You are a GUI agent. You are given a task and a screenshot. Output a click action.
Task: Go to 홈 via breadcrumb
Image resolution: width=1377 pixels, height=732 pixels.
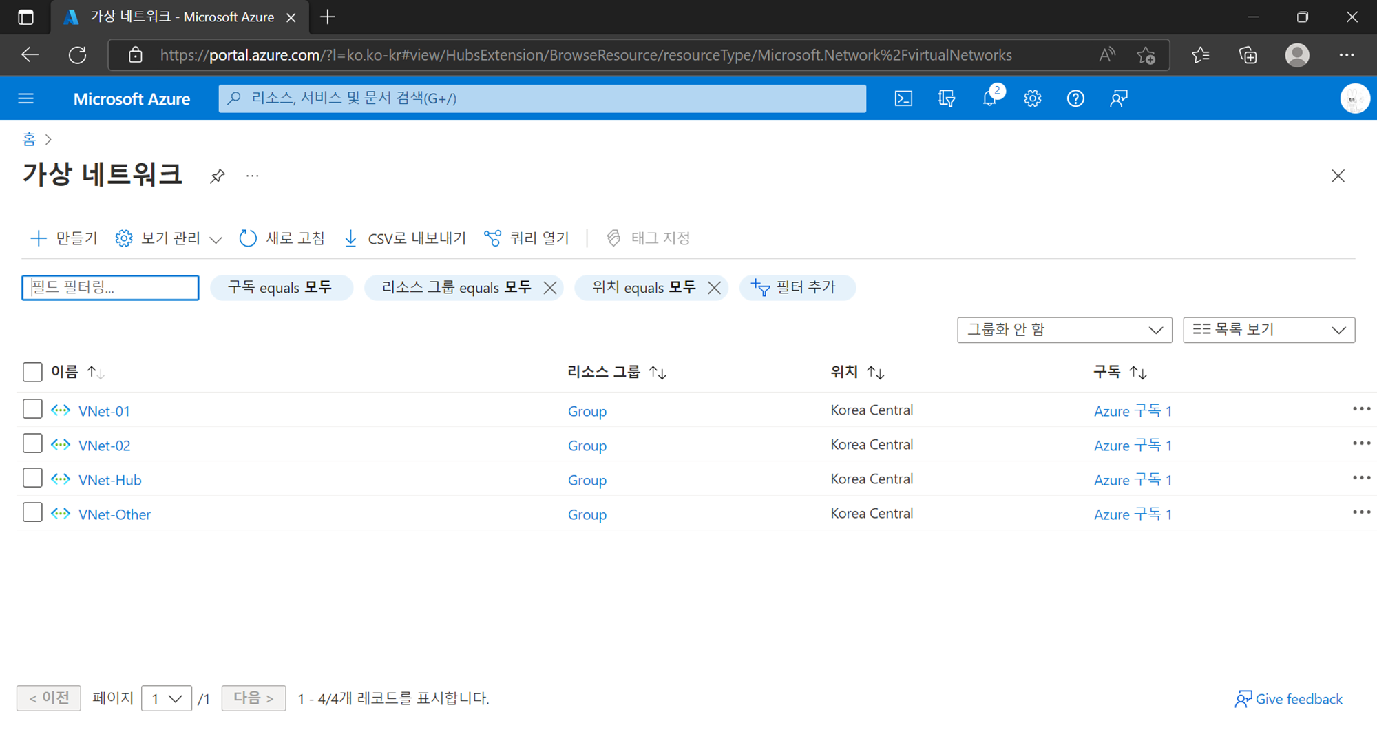coord(29,139)
